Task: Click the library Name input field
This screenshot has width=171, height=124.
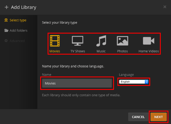Action: point(77,83)
